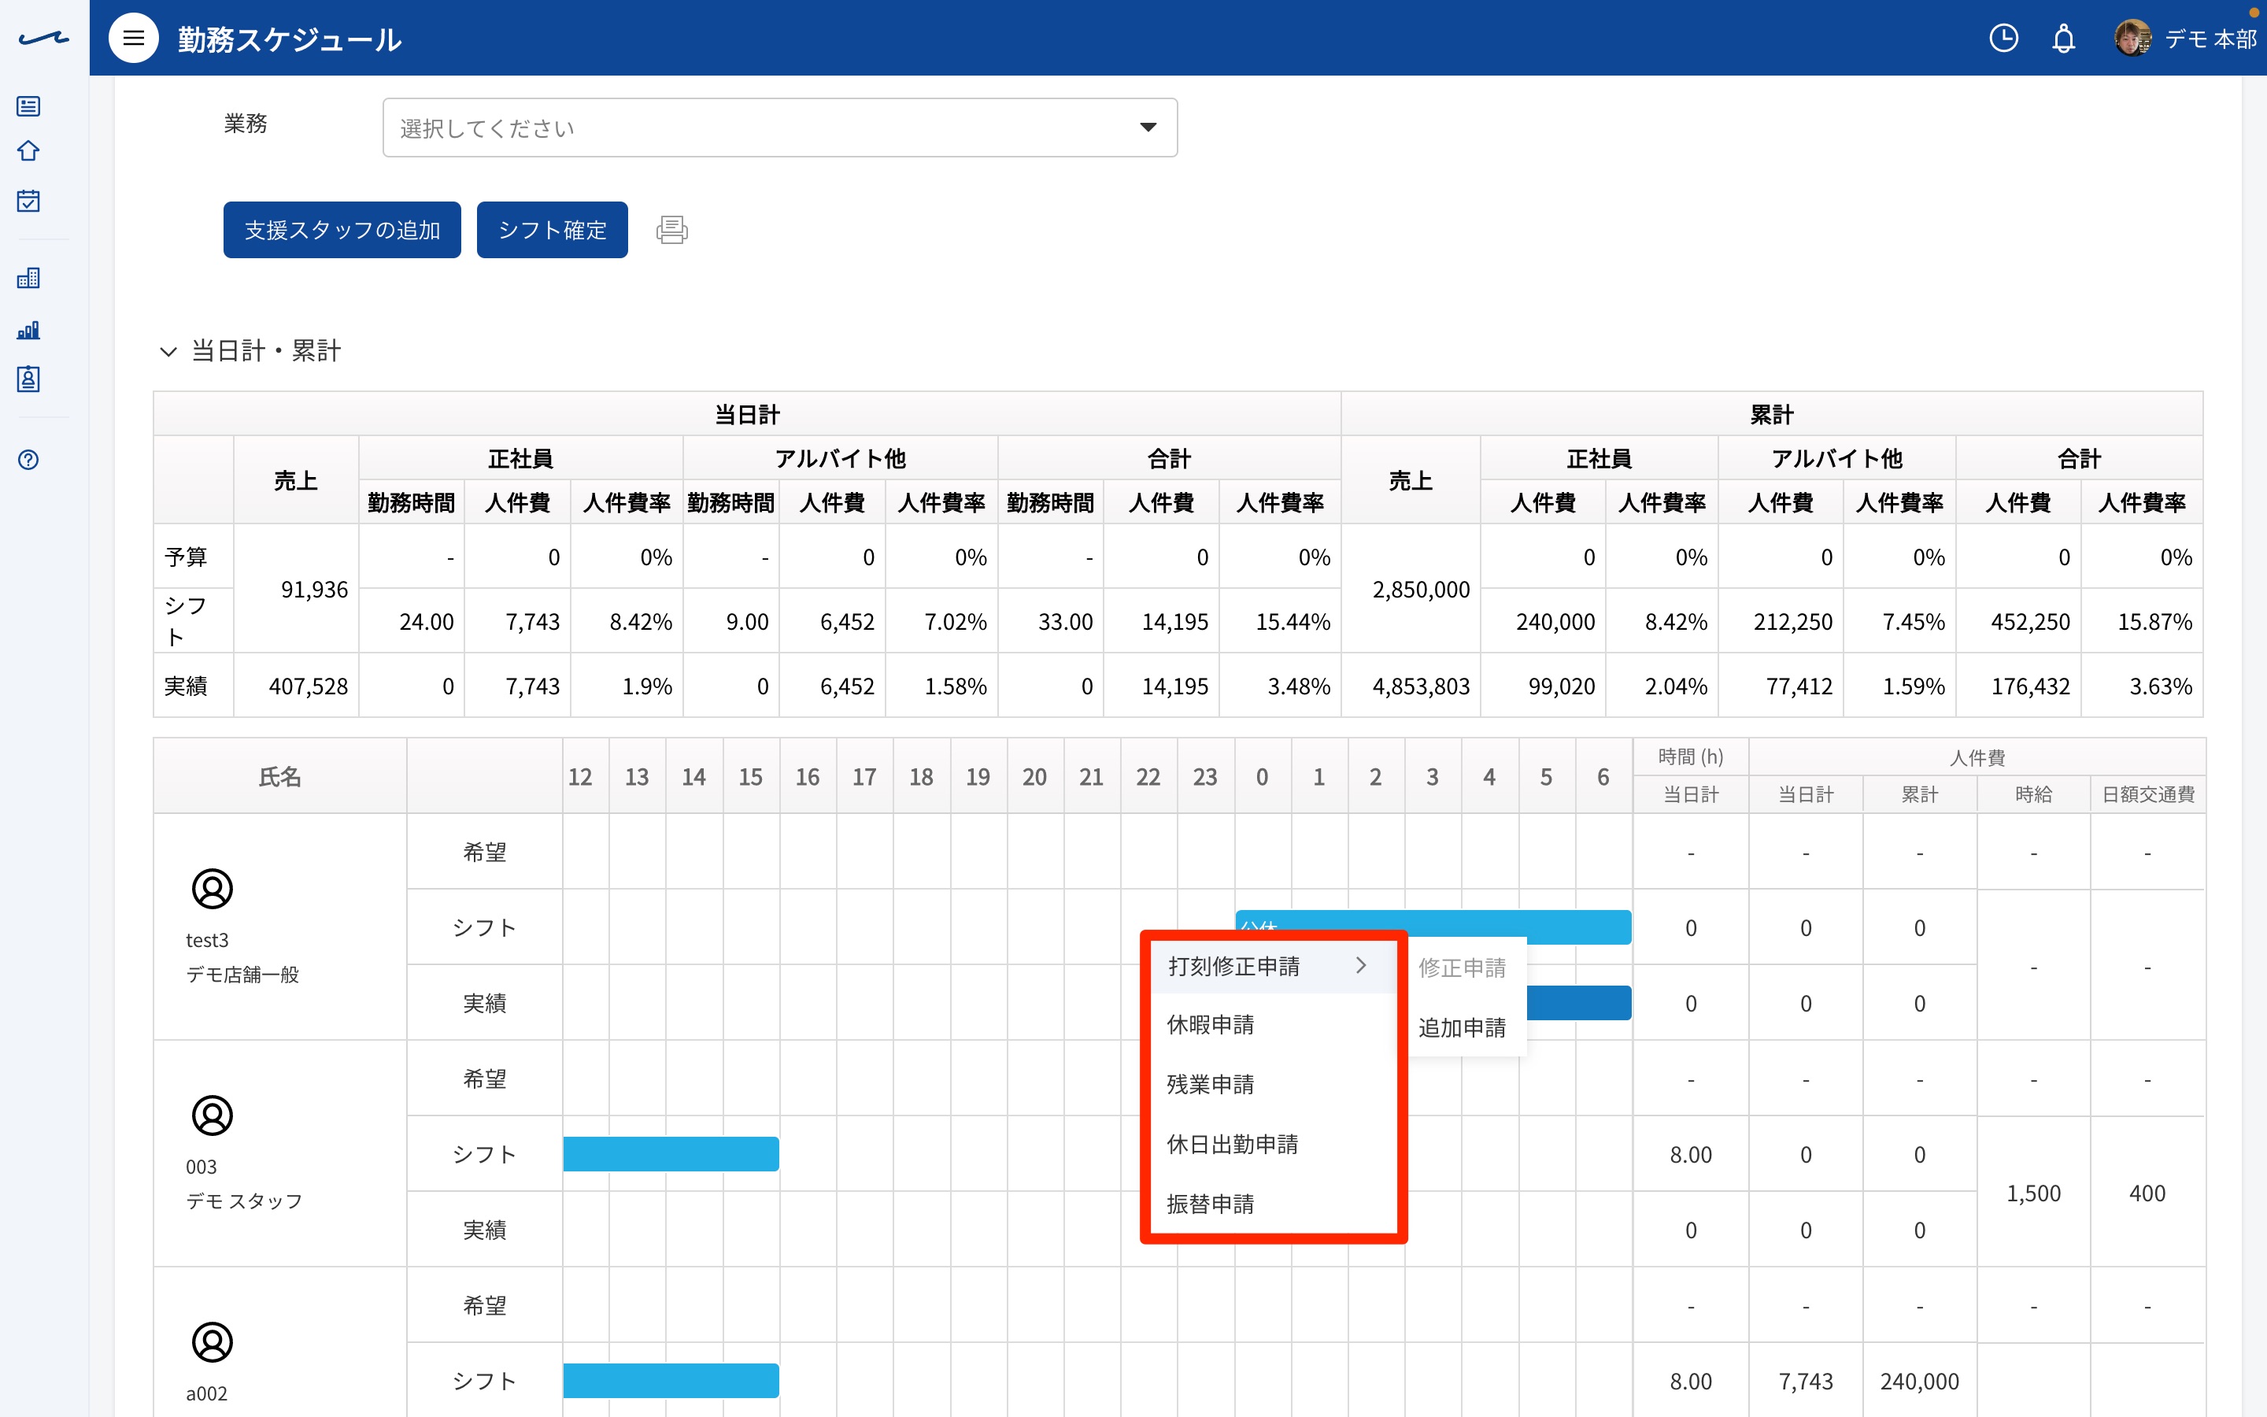Click the clock icon in header
The width and height of the screenshot is (2267, 1417).
click(2003, 39)
